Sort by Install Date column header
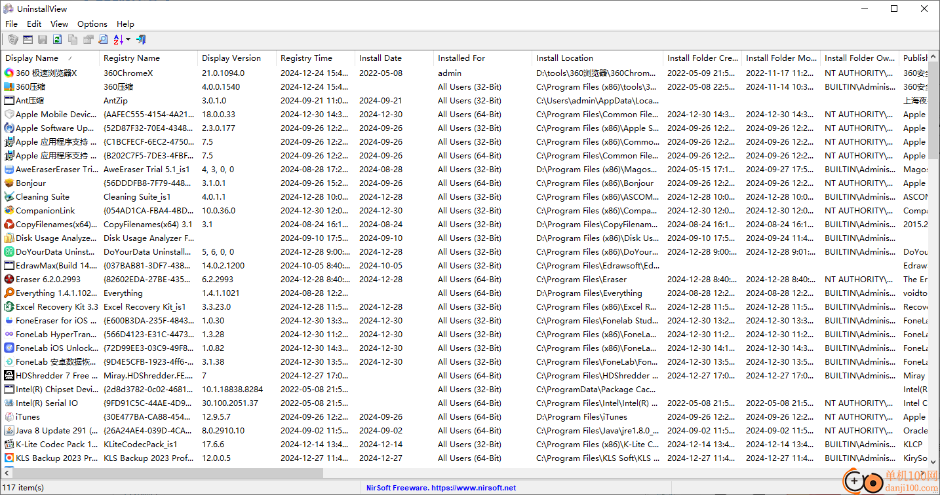Viewport: 940px width, 495px height. pos(394,58)
